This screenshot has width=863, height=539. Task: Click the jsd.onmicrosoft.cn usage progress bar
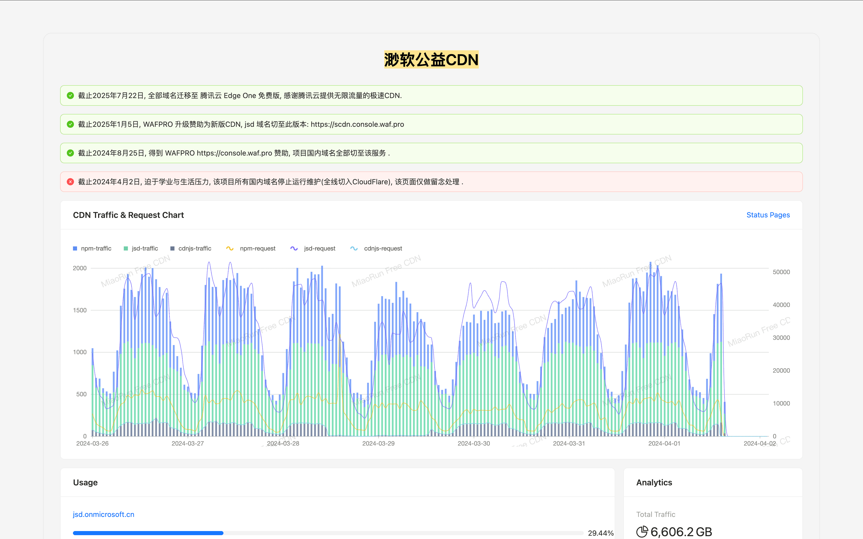pos(328,533)
